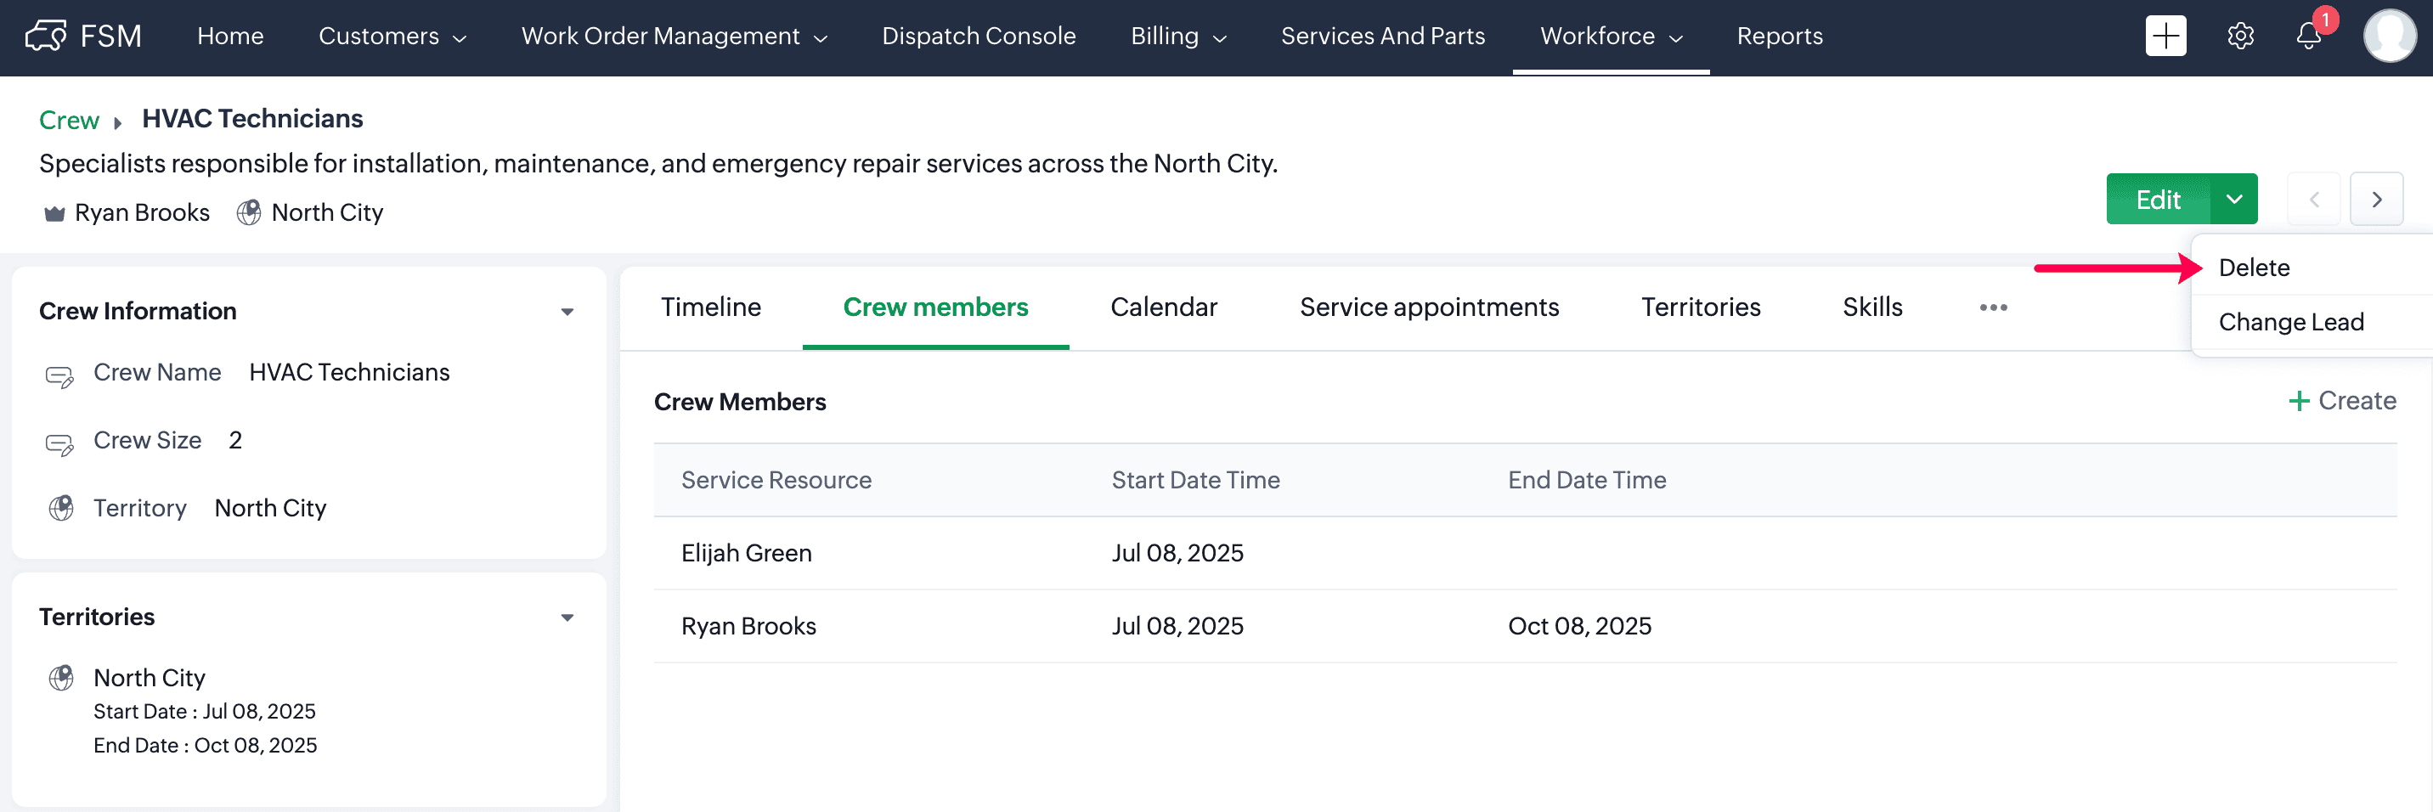Screen dimensions: 2433x812
Task: Collapse the Territories panel
Action: [x=567, y=617]
